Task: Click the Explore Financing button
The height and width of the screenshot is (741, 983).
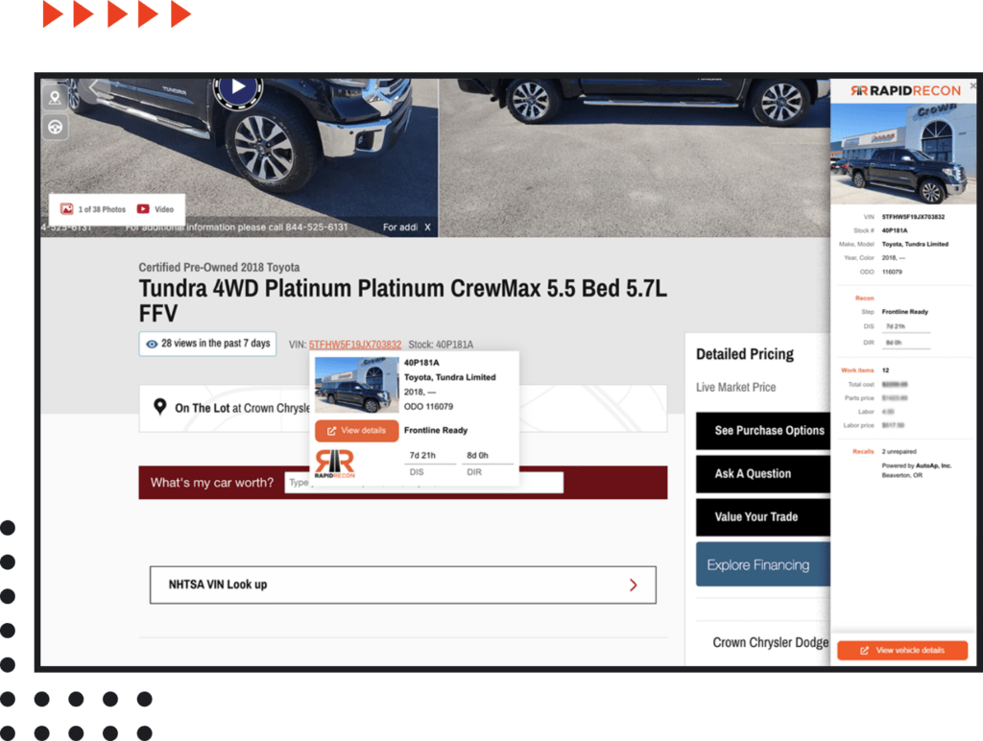Action: pos(763,564)
